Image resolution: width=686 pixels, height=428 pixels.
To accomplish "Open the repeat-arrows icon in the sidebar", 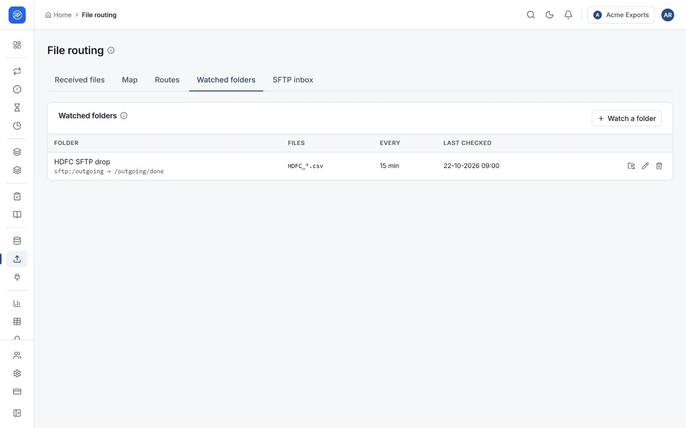I will [x=17, y=71].
